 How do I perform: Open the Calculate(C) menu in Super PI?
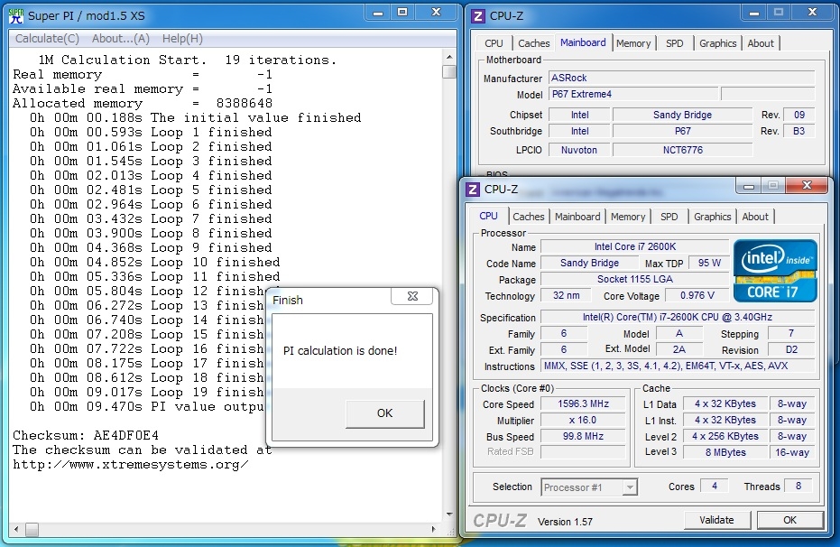tap(47, 39)
